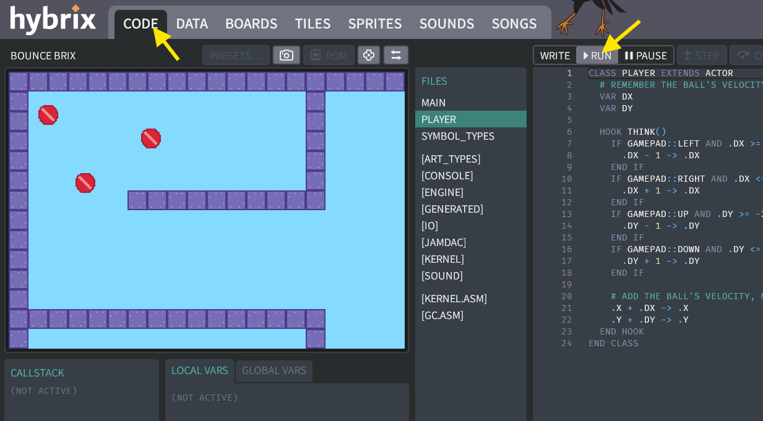Open the SOUNDS section
Viewport: 763px width, 421px height.
click(x=447, y=23)
